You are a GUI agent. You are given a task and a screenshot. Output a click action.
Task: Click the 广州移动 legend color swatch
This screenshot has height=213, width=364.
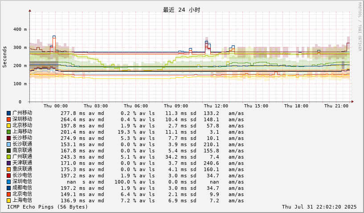[8, 113]
